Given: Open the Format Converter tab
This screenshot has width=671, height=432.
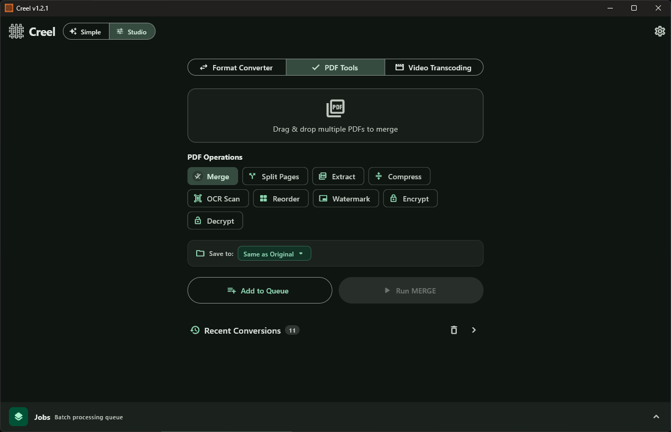Looking at the screenshot, I should [237, 67].
